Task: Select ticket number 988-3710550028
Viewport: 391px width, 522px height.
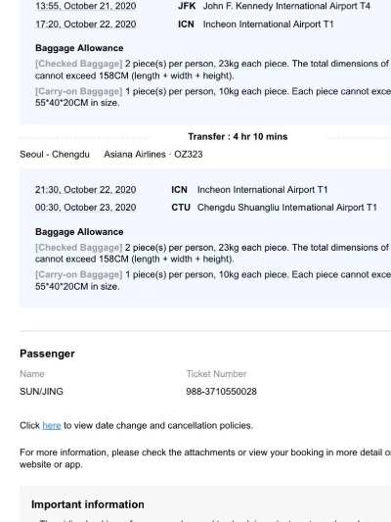Action: click(x=221, y=392)
